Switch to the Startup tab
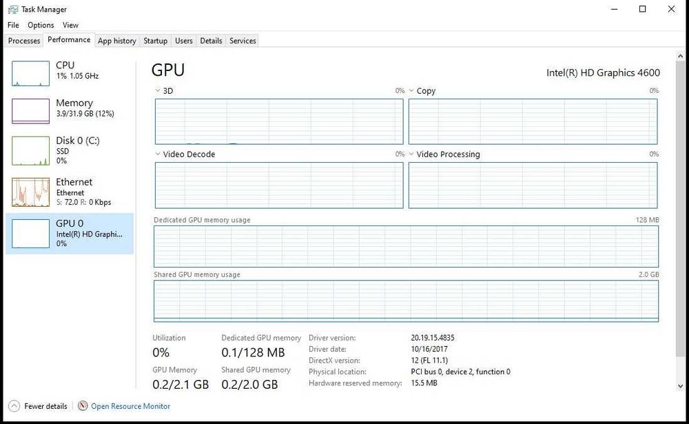Viewport: 689px width, 424px height. coord(155,41)
